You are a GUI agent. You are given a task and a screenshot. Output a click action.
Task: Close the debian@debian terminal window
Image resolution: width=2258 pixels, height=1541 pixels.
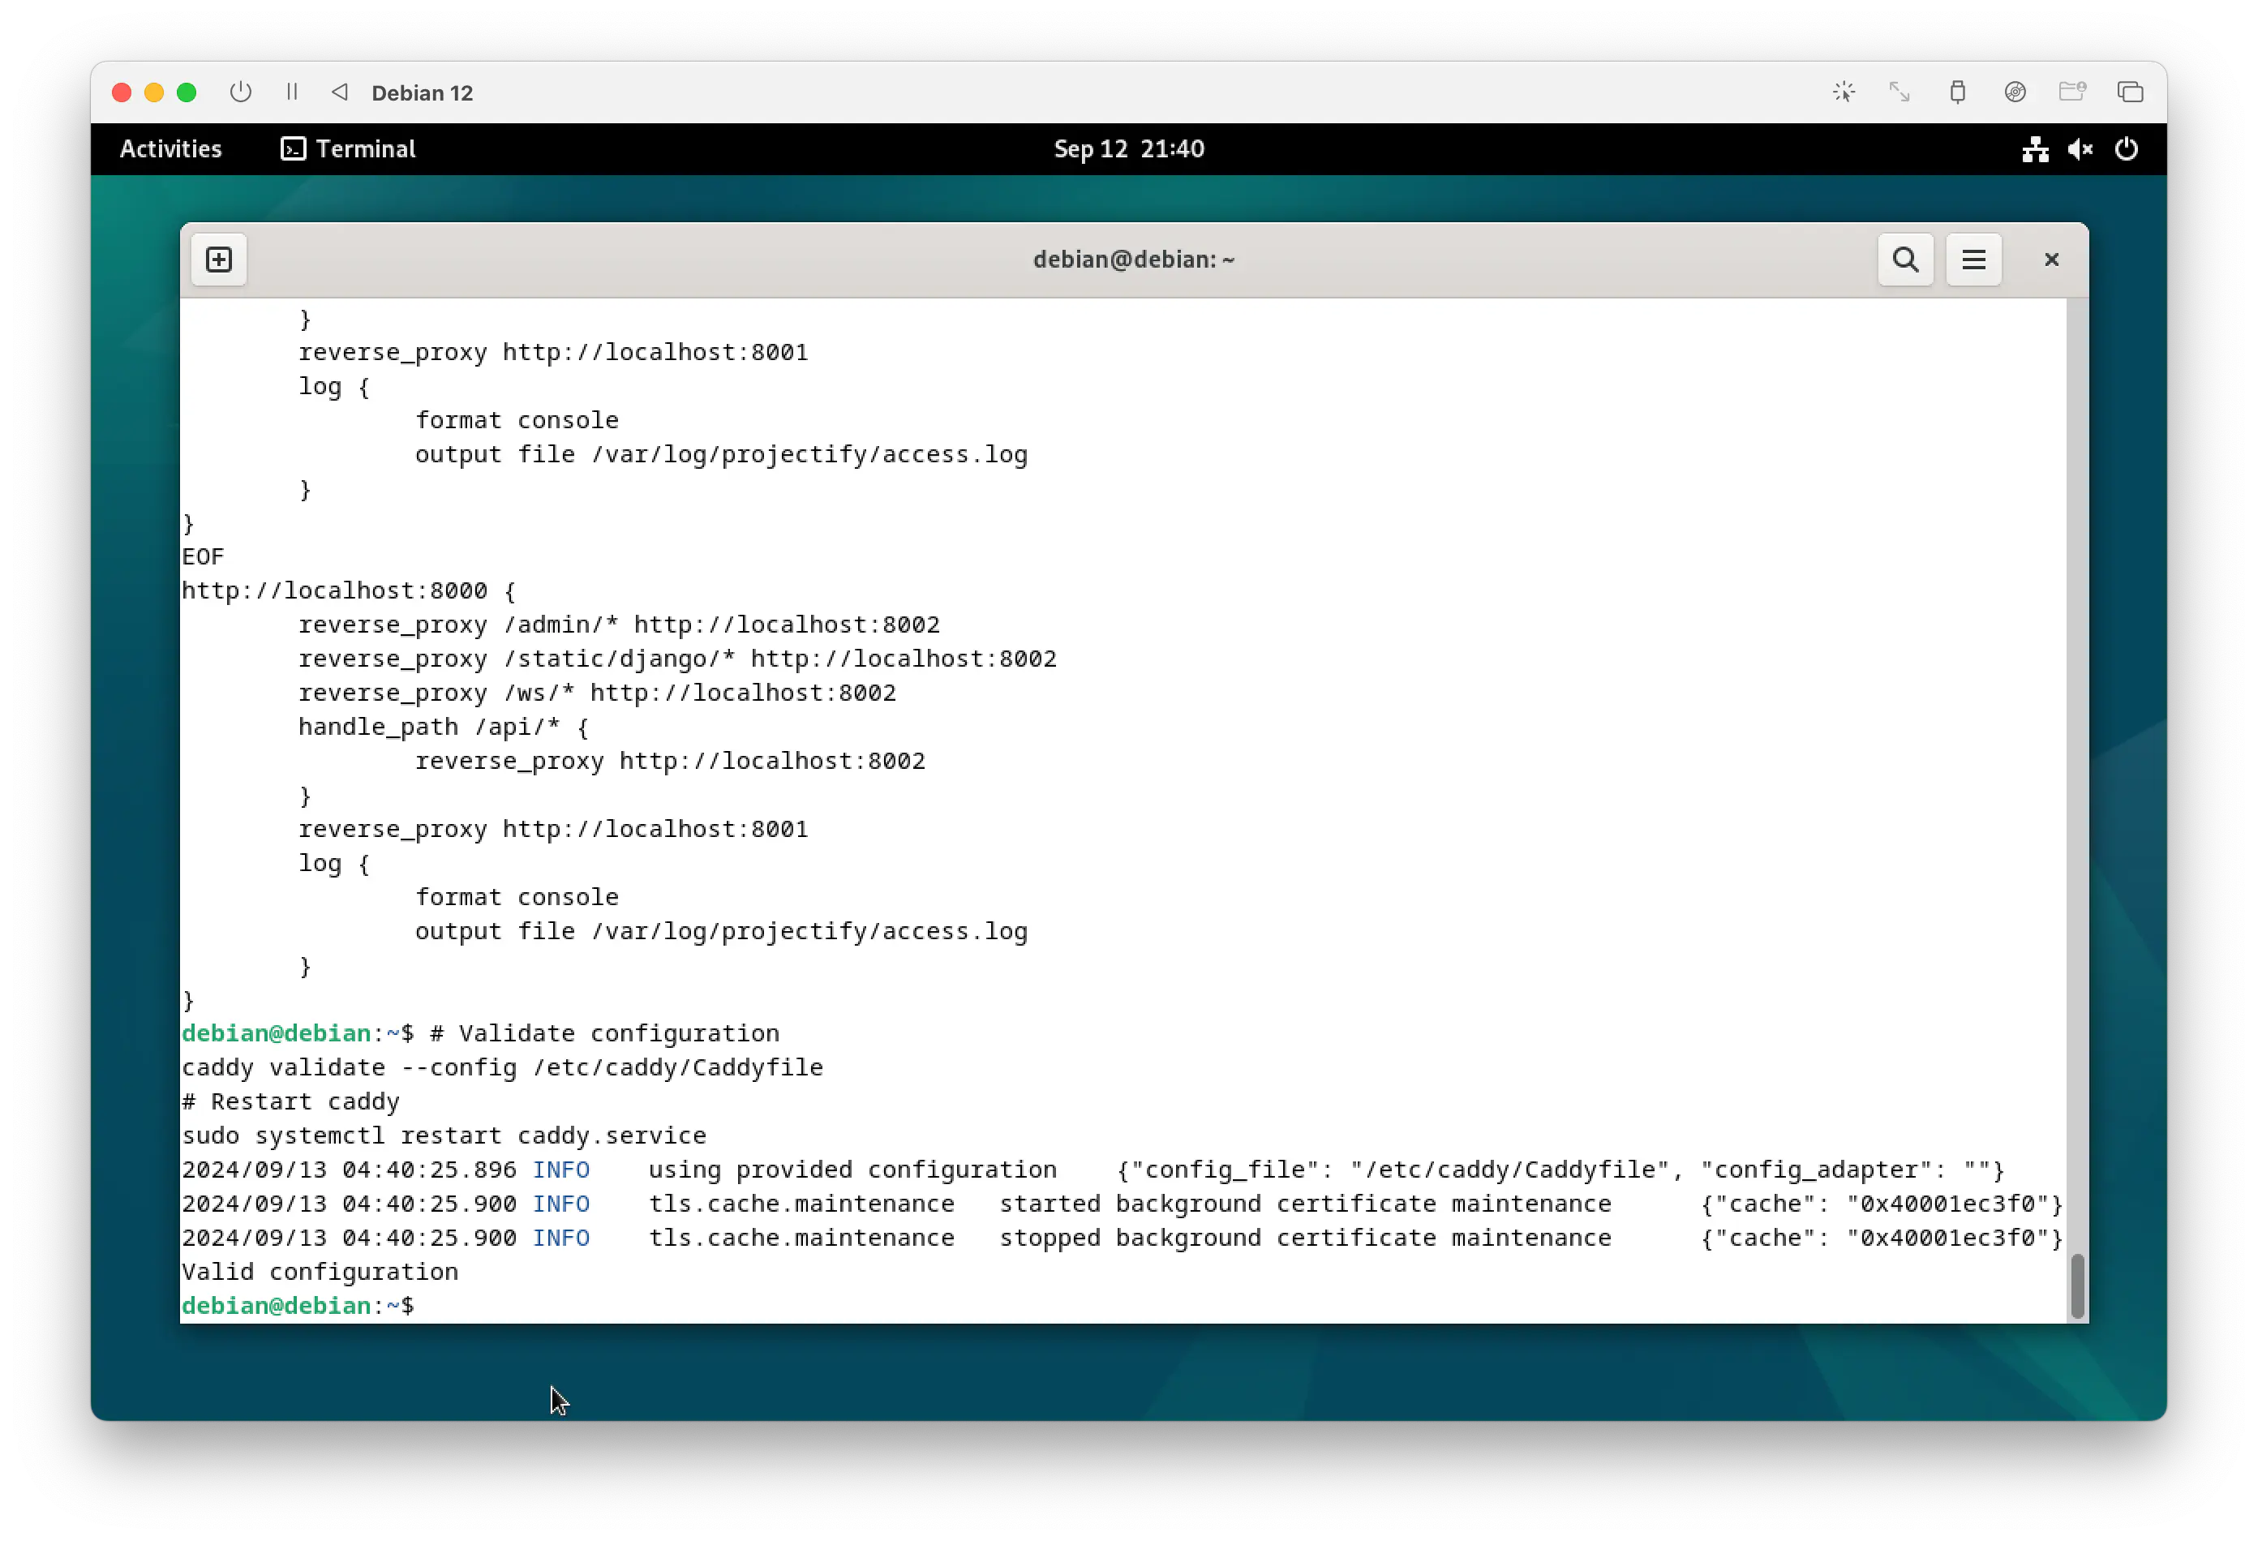[x=2051, y=260]
